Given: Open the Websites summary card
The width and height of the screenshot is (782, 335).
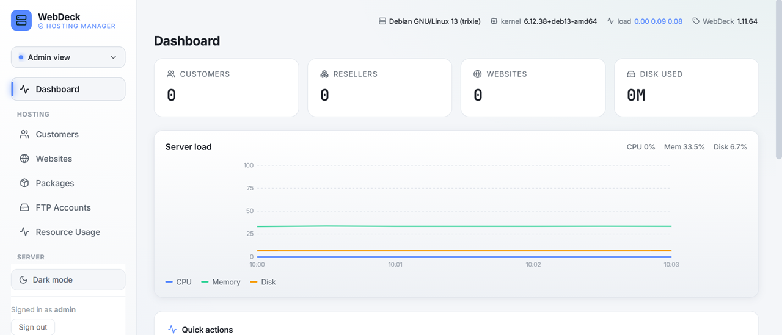Looking at the screenshot, I should (533, 87).
